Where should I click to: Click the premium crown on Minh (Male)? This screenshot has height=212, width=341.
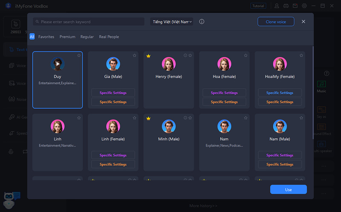click(x=148, y=119)
